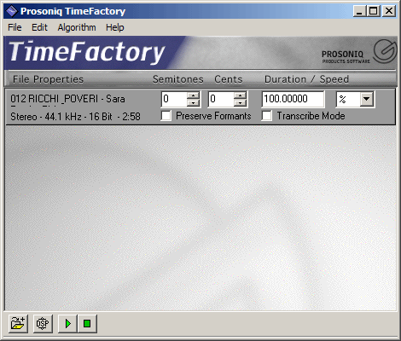401x341 pixels.
Task: Click the Prosoniq logo emblem
Action: (x=385, y=51)
